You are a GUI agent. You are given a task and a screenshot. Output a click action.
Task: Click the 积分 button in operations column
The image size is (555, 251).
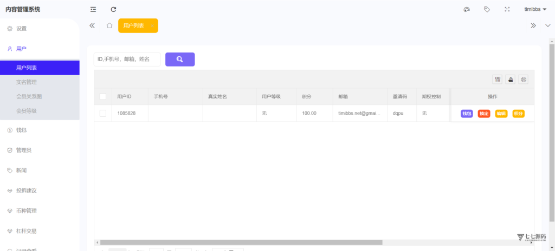click(519, 114)
